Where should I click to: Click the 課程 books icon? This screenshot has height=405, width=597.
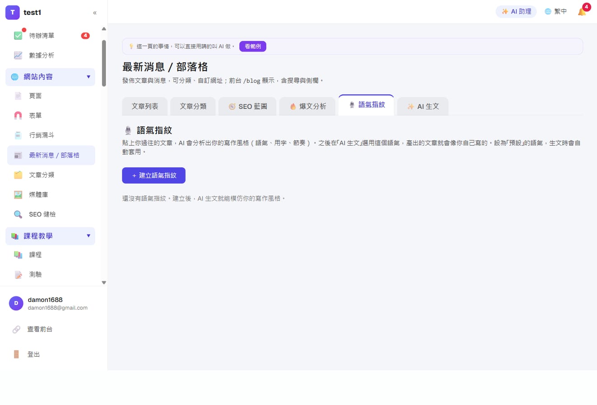18,255
